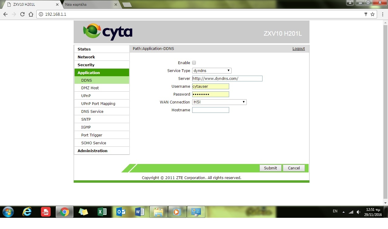388x229 pixels.
Task: Tick the DDNS Enable checkbox
Action: 194,63
